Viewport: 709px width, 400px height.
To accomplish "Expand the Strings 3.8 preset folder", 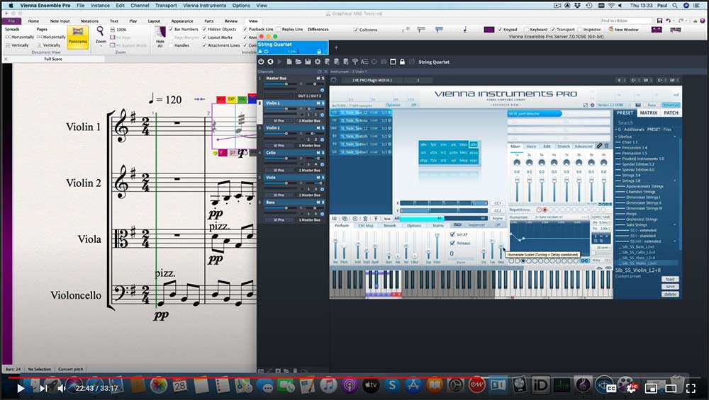I will coord(675,181).
